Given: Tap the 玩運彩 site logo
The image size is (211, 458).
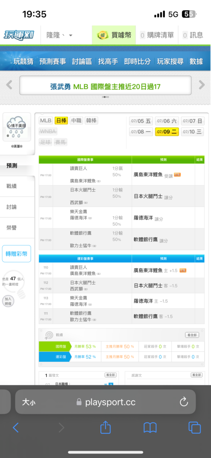Looking at the screenshot, I should point(19,35).
